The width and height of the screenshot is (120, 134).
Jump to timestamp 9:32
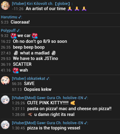coord(5,36)
